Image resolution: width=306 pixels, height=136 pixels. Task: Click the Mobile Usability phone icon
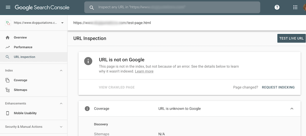coord(8,113)
